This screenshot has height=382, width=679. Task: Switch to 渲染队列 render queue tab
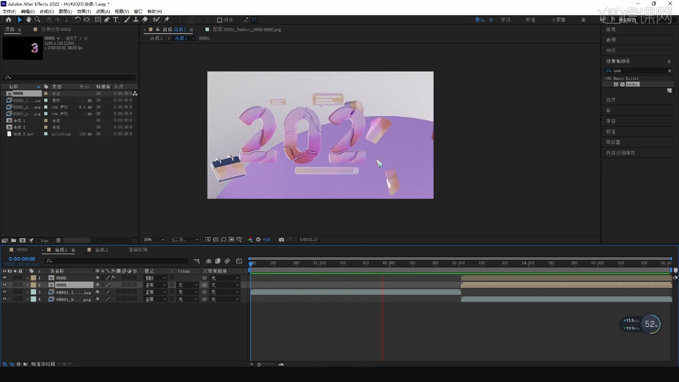coord(138,250)
